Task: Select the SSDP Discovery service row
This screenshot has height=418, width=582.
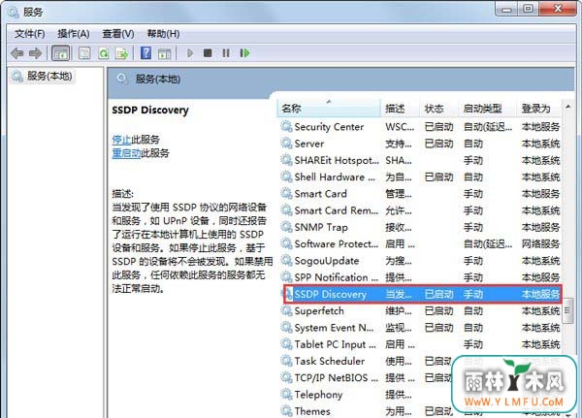Action: tap(423, 295)
